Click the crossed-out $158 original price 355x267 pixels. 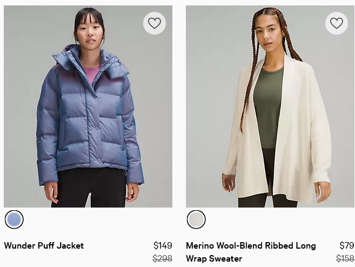point(345,258)
